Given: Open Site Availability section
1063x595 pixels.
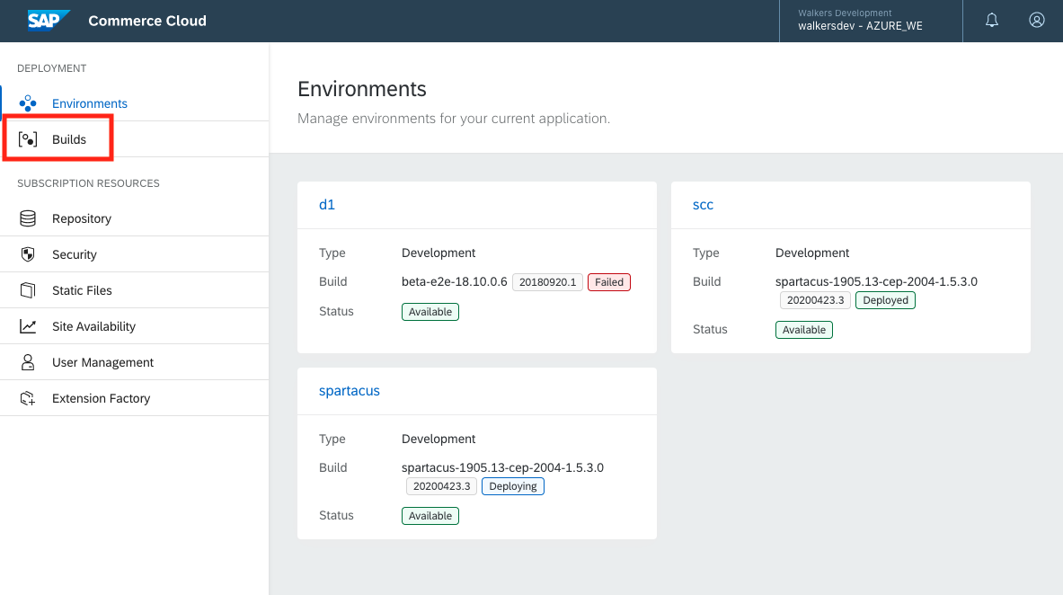Looking at the screenshot, I should (135, 326).
